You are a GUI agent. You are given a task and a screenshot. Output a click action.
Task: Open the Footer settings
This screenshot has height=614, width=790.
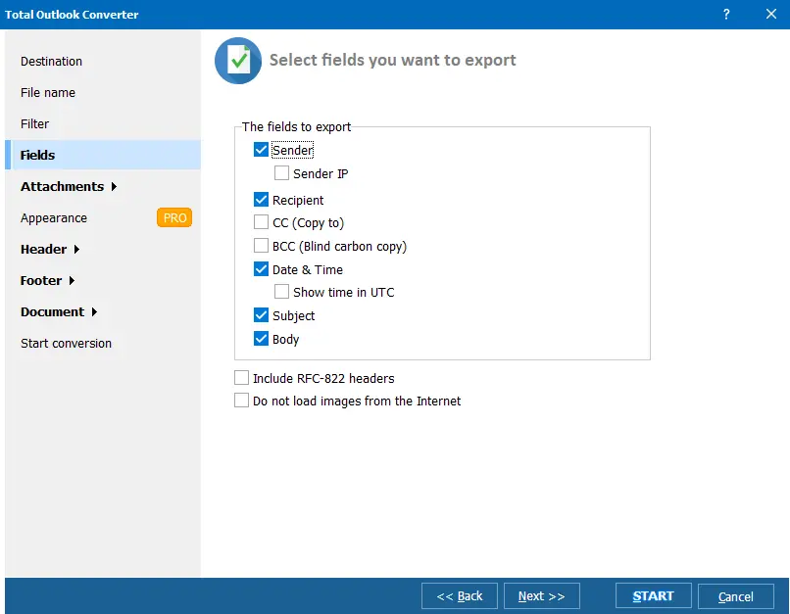40,280
